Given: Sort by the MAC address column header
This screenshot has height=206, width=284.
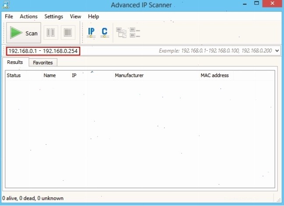Looking at the screenshot, I should tap(216, 75).
